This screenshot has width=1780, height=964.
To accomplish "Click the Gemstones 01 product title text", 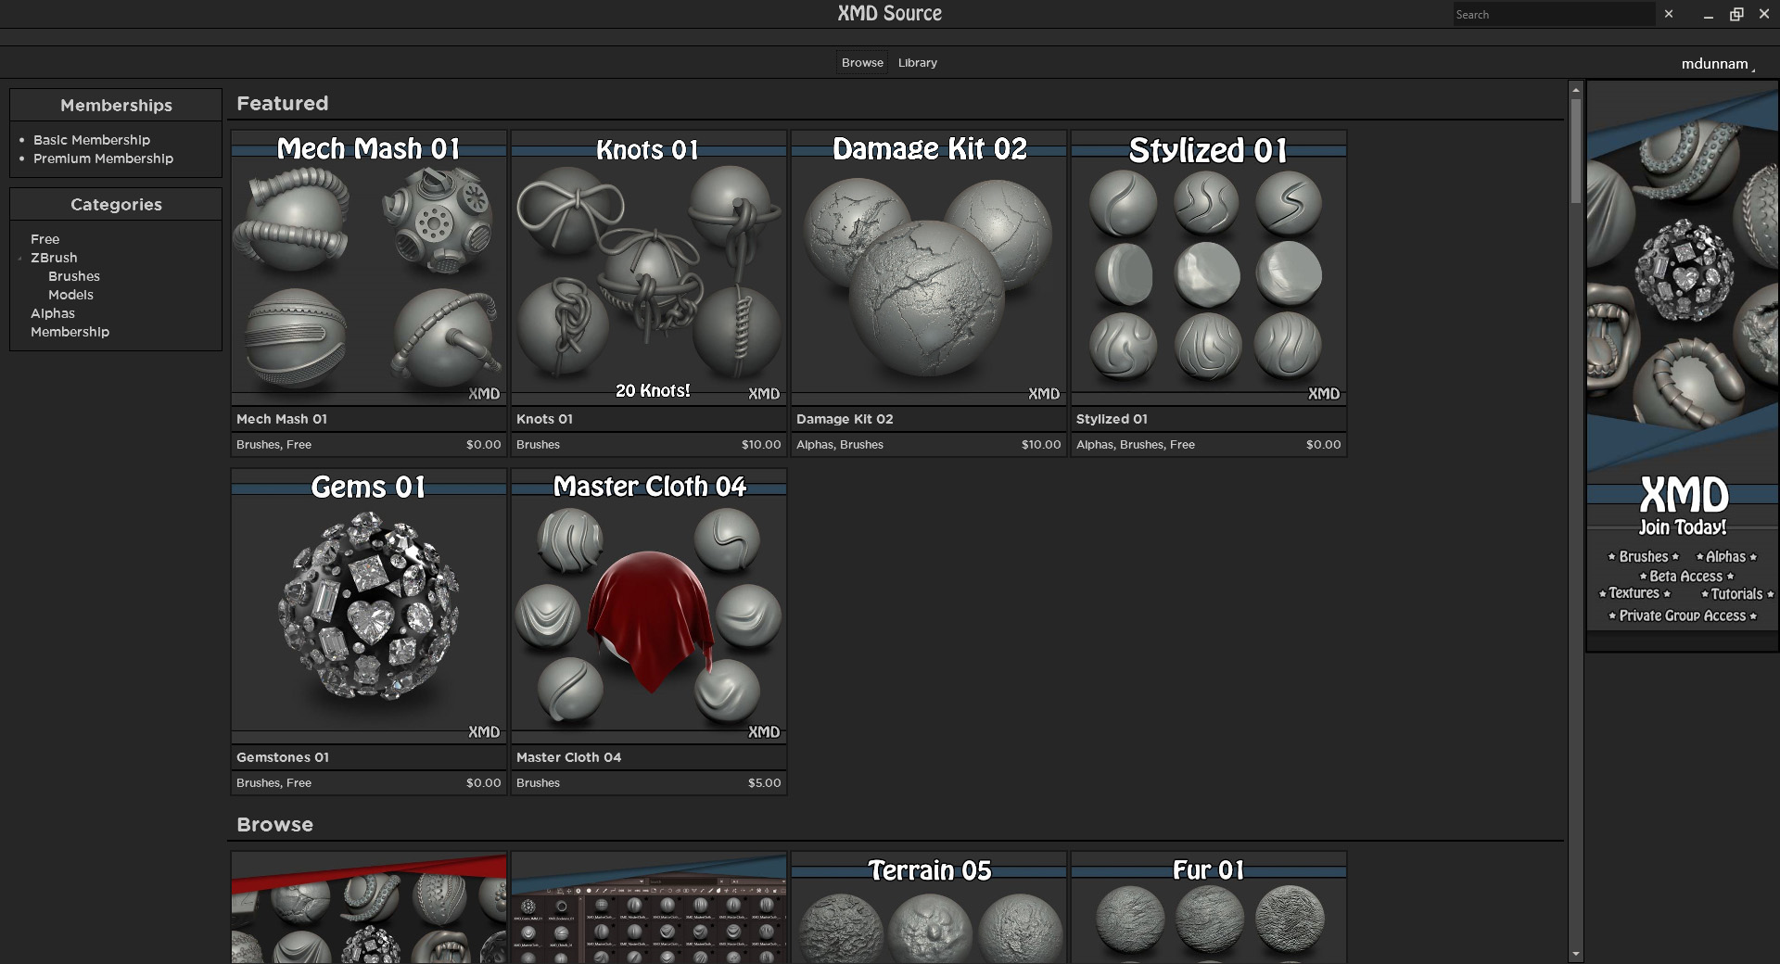I will point(283,757).
